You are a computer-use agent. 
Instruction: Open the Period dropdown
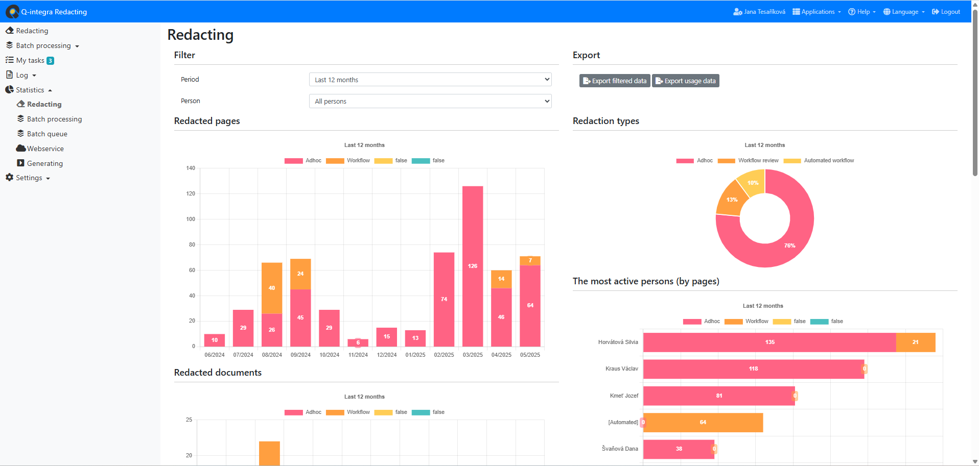click(x=430, y=80)
